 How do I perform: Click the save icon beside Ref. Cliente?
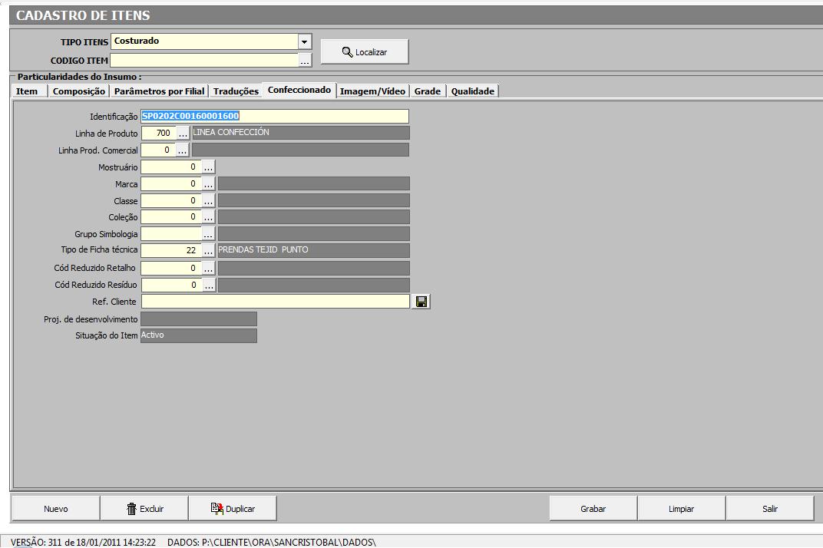click(421, 302)
